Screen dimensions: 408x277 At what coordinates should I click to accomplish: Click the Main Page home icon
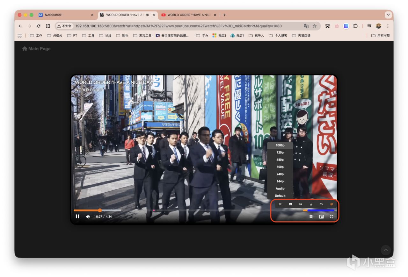click(25, 49)
